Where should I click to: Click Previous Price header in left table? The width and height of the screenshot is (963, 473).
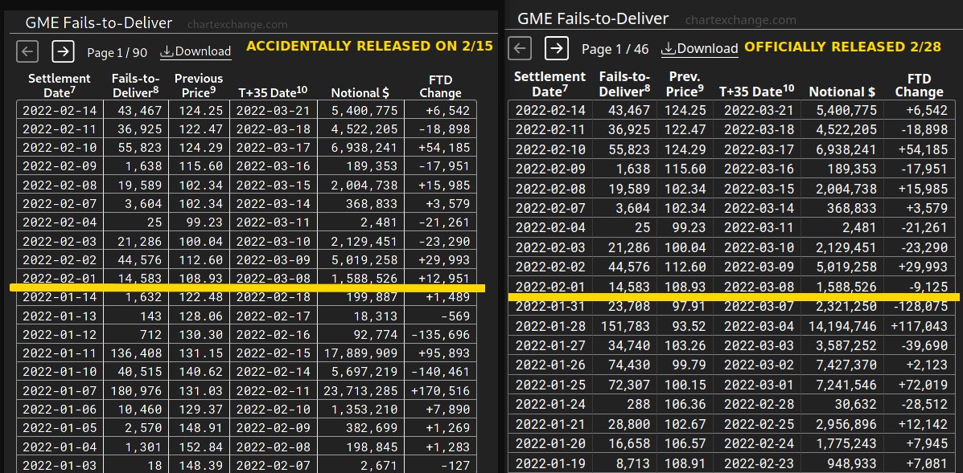click(199, 86)
